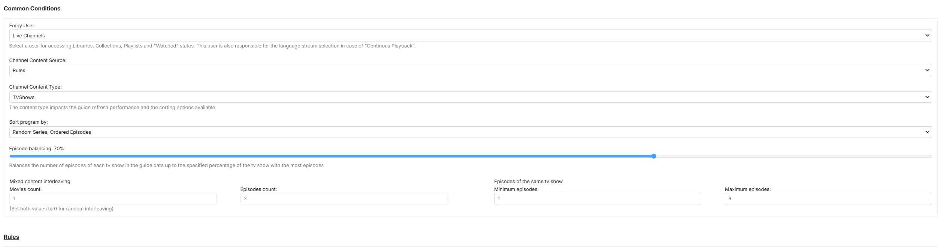
Task: Click into the Maximum episodes field
Action: pyautogui.click(x=828, y=198)
